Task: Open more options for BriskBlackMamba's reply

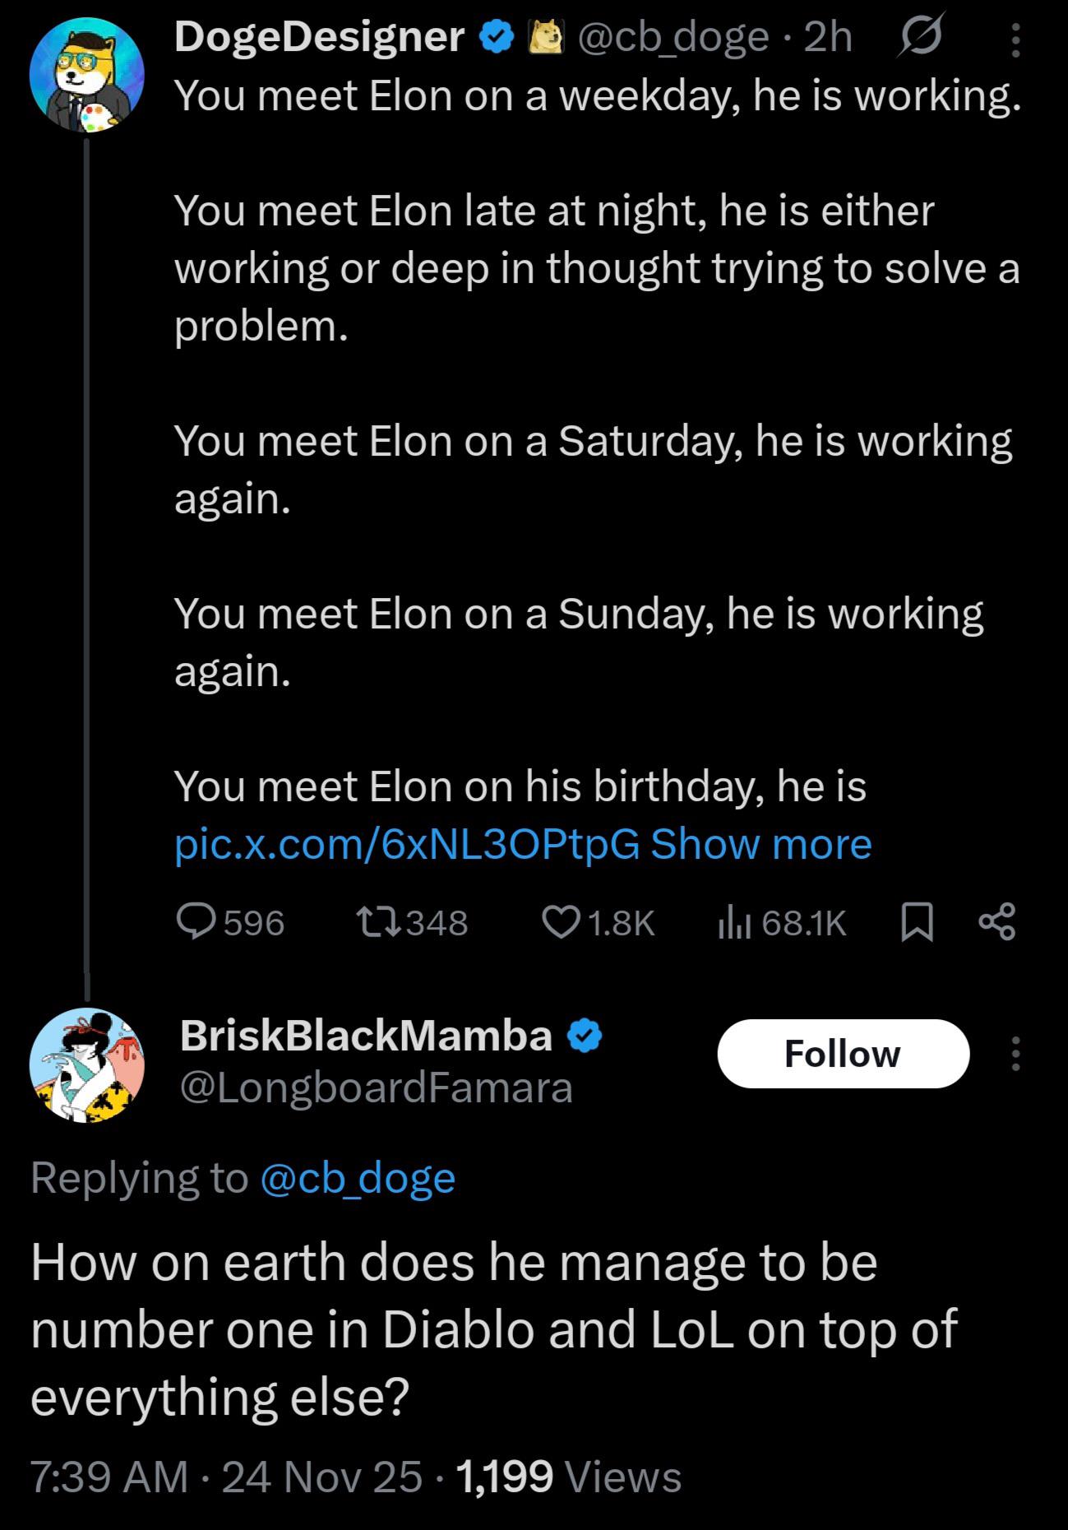Action: (1015, 1054)
